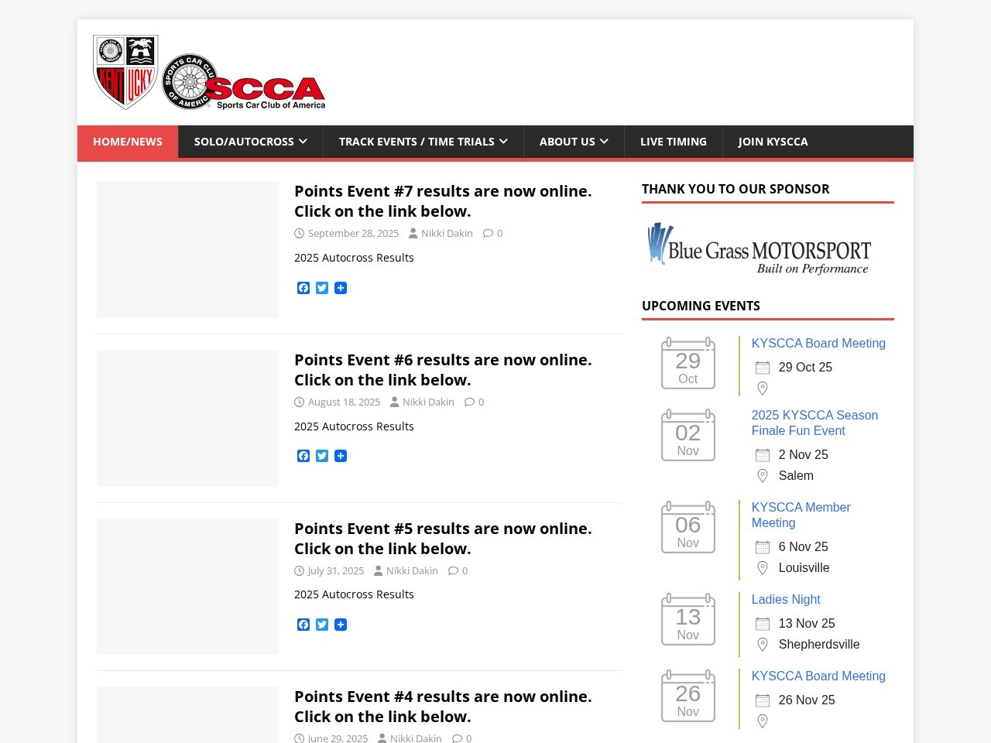The width and height of the screenshot is (991, 743).
Task: Open Points Event #6 thumbnail image
Action: tap(187, 418)
